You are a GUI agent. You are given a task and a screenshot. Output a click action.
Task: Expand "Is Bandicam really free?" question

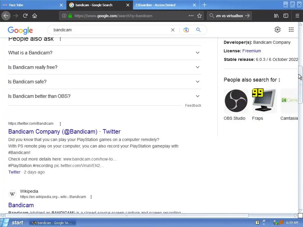click(x=105, y=67)
